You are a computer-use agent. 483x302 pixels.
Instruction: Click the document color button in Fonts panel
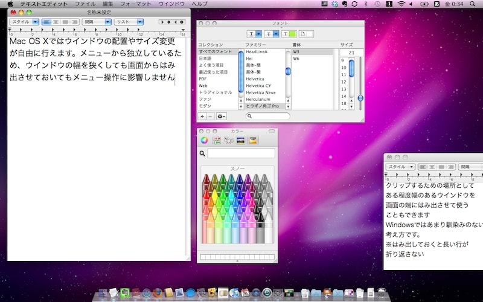(x=307, y=34)
